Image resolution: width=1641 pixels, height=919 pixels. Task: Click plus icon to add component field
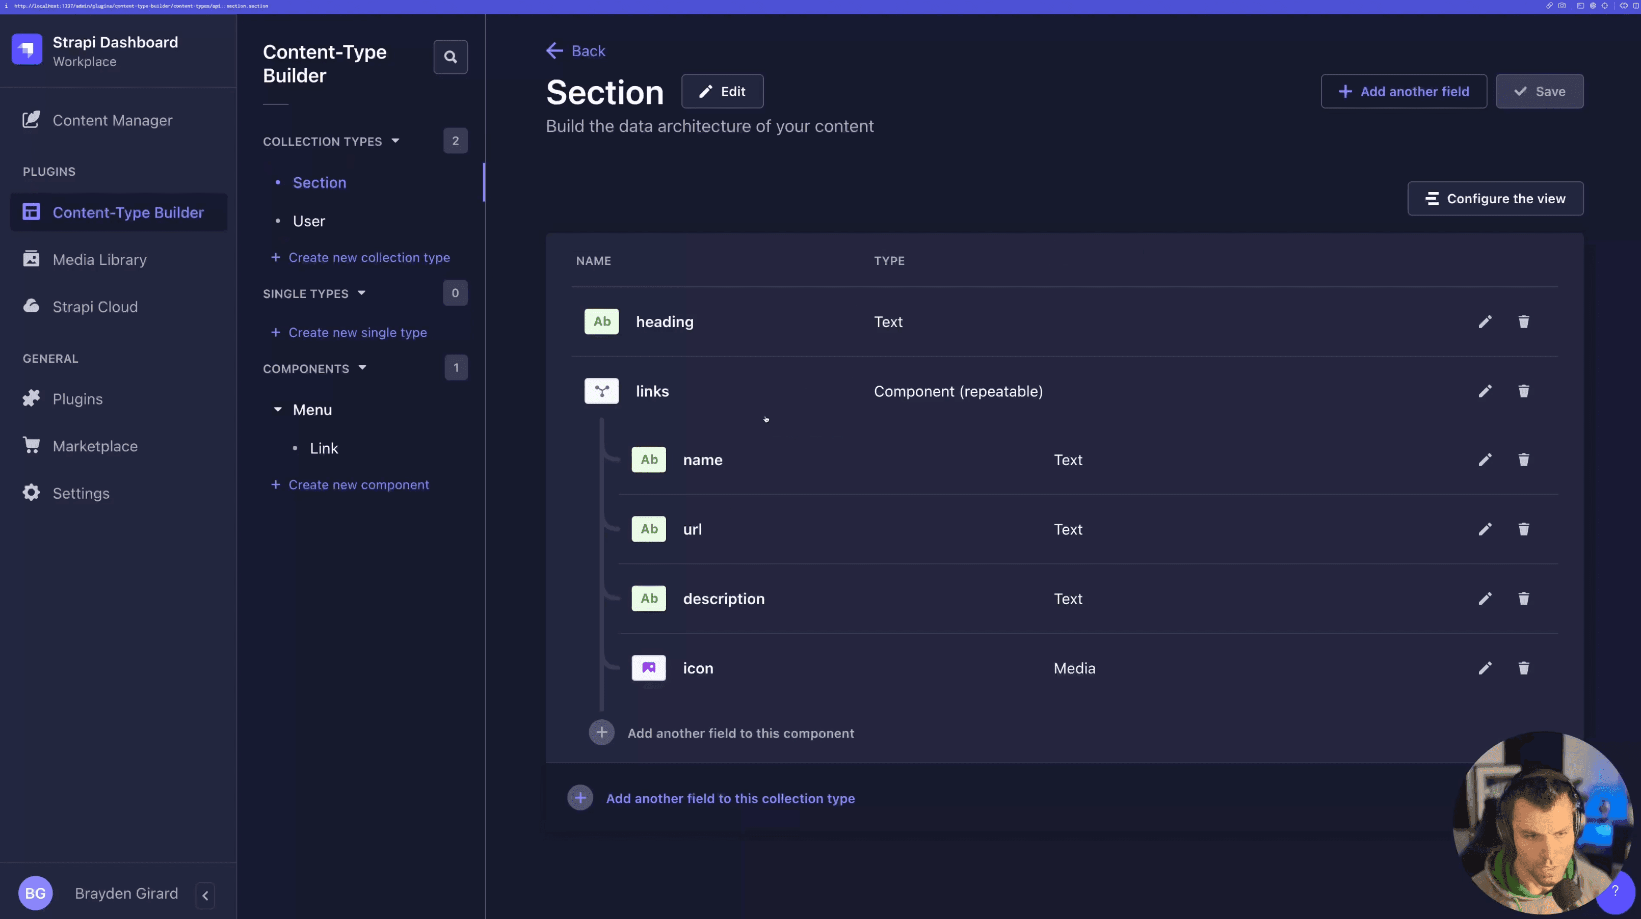(601, 733)
